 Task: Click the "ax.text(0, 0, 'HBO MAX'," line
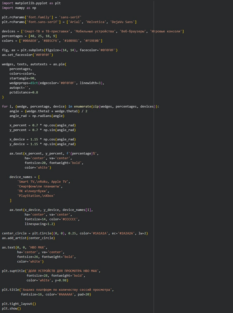(x=25, y=247)
